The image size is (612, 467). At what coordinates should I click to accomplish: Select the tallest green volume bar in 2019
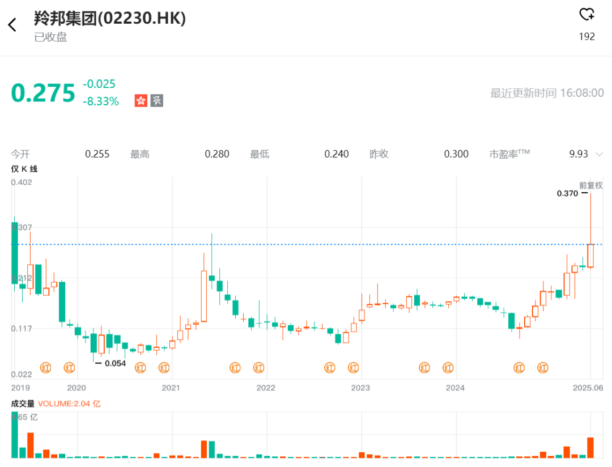(15, 435)
